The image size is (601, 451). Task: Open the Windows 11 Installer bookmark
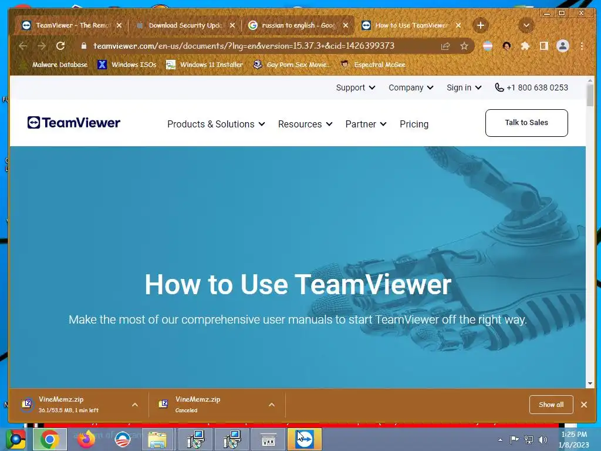click(x=205, y=65)
